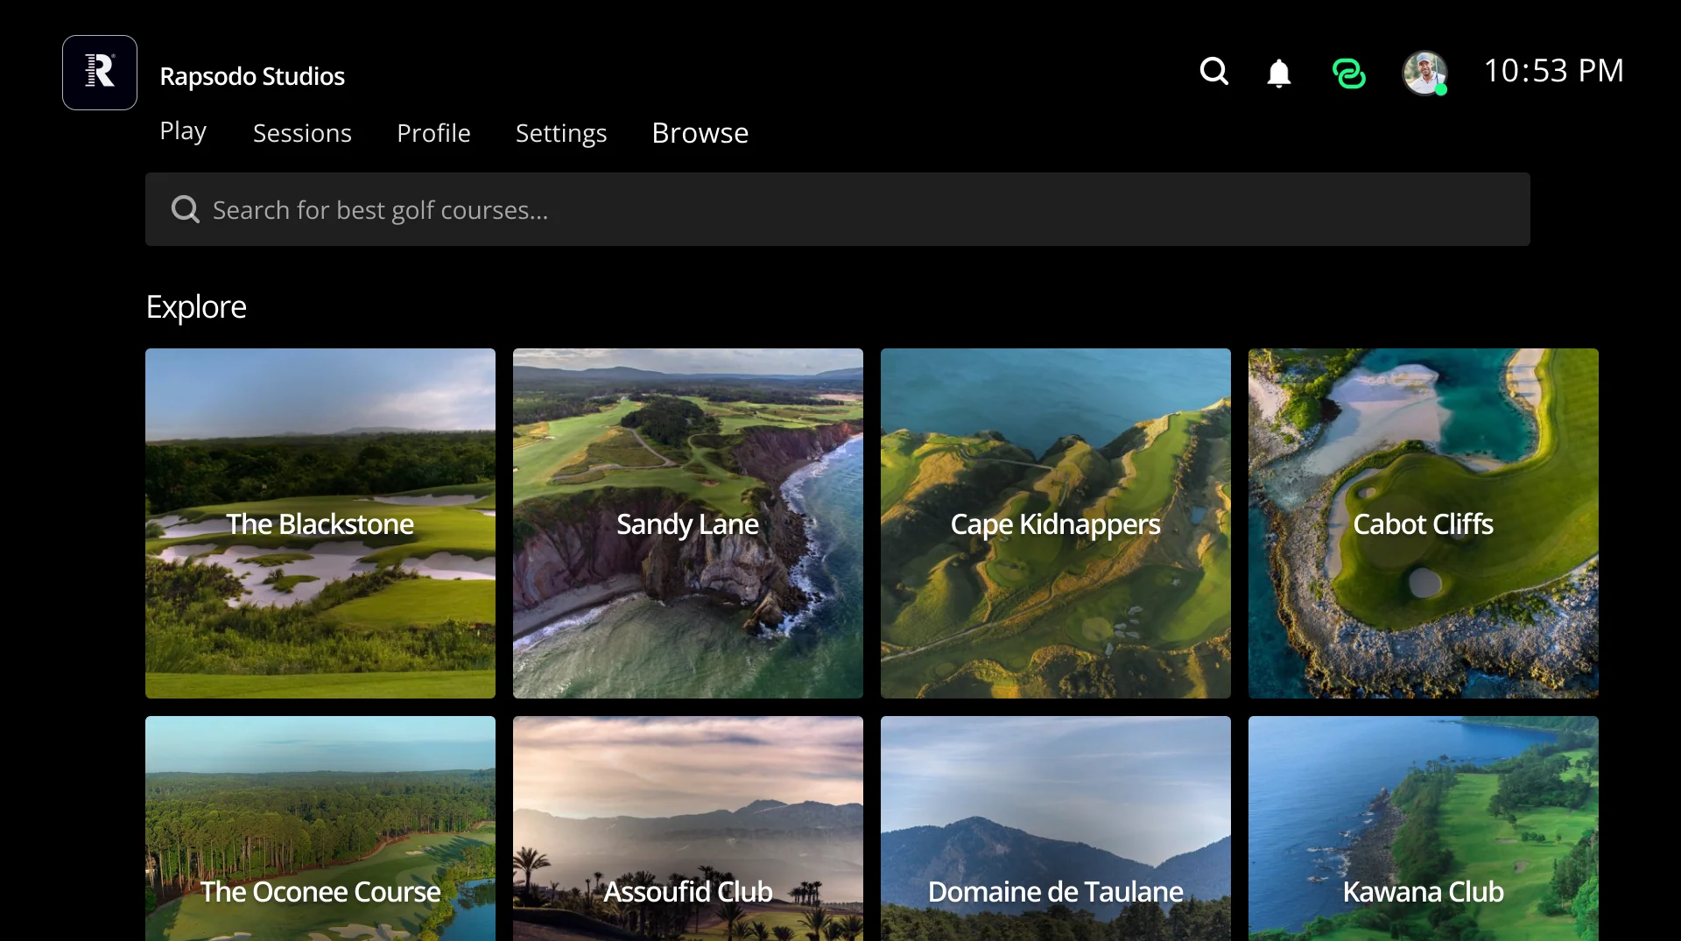This screenshot has height=941, width=1681.
Task: Choose the Kawana Club card
Action: 1424,829
